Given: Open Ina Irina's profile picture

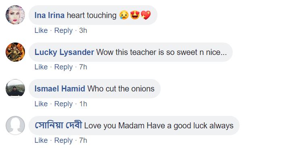Looking at the screenshot, I should click(15, 15).
